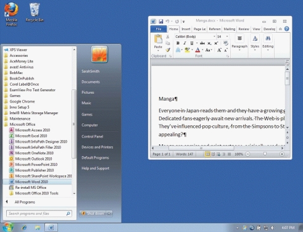
Task: Switch to the Insert tab
Action: coord(186,29)
